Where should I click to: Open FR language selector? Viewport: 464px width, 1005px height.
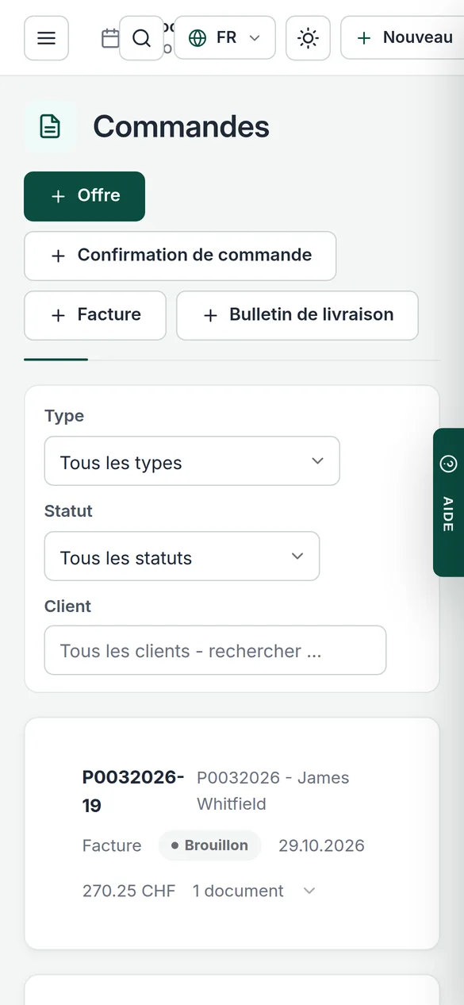(x=224, y=38)
